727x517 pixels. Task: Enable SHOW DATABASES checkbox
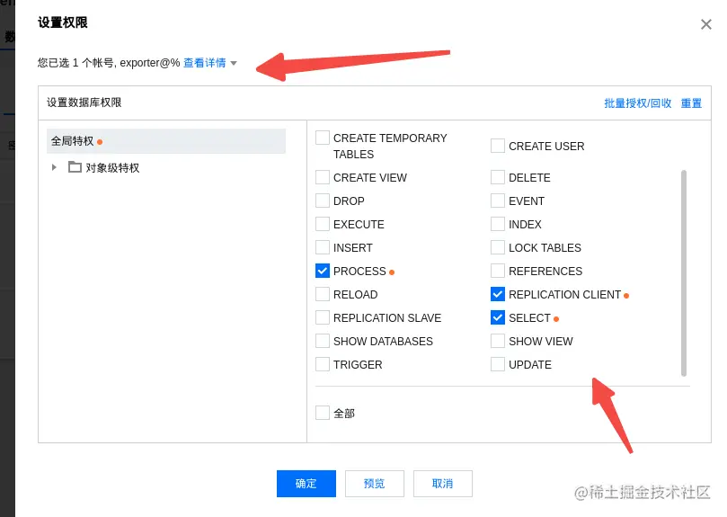coord(323,341)
